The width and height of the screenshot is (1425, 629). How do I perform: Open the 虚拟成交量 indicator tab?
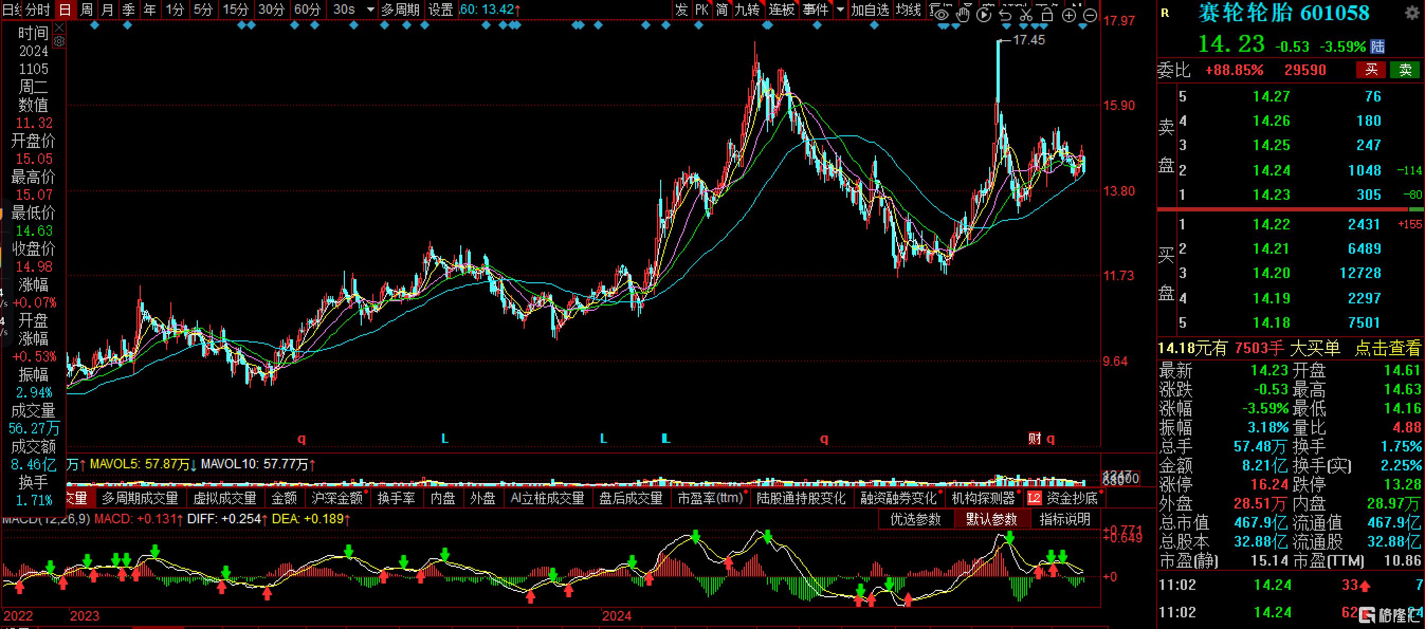point(225,498)
